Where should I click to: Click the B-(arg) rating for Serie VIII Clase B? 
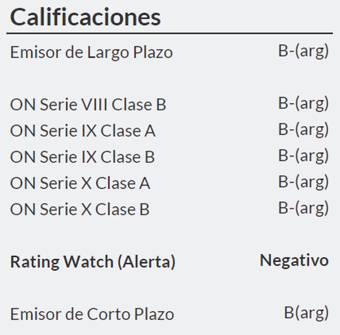303,103
